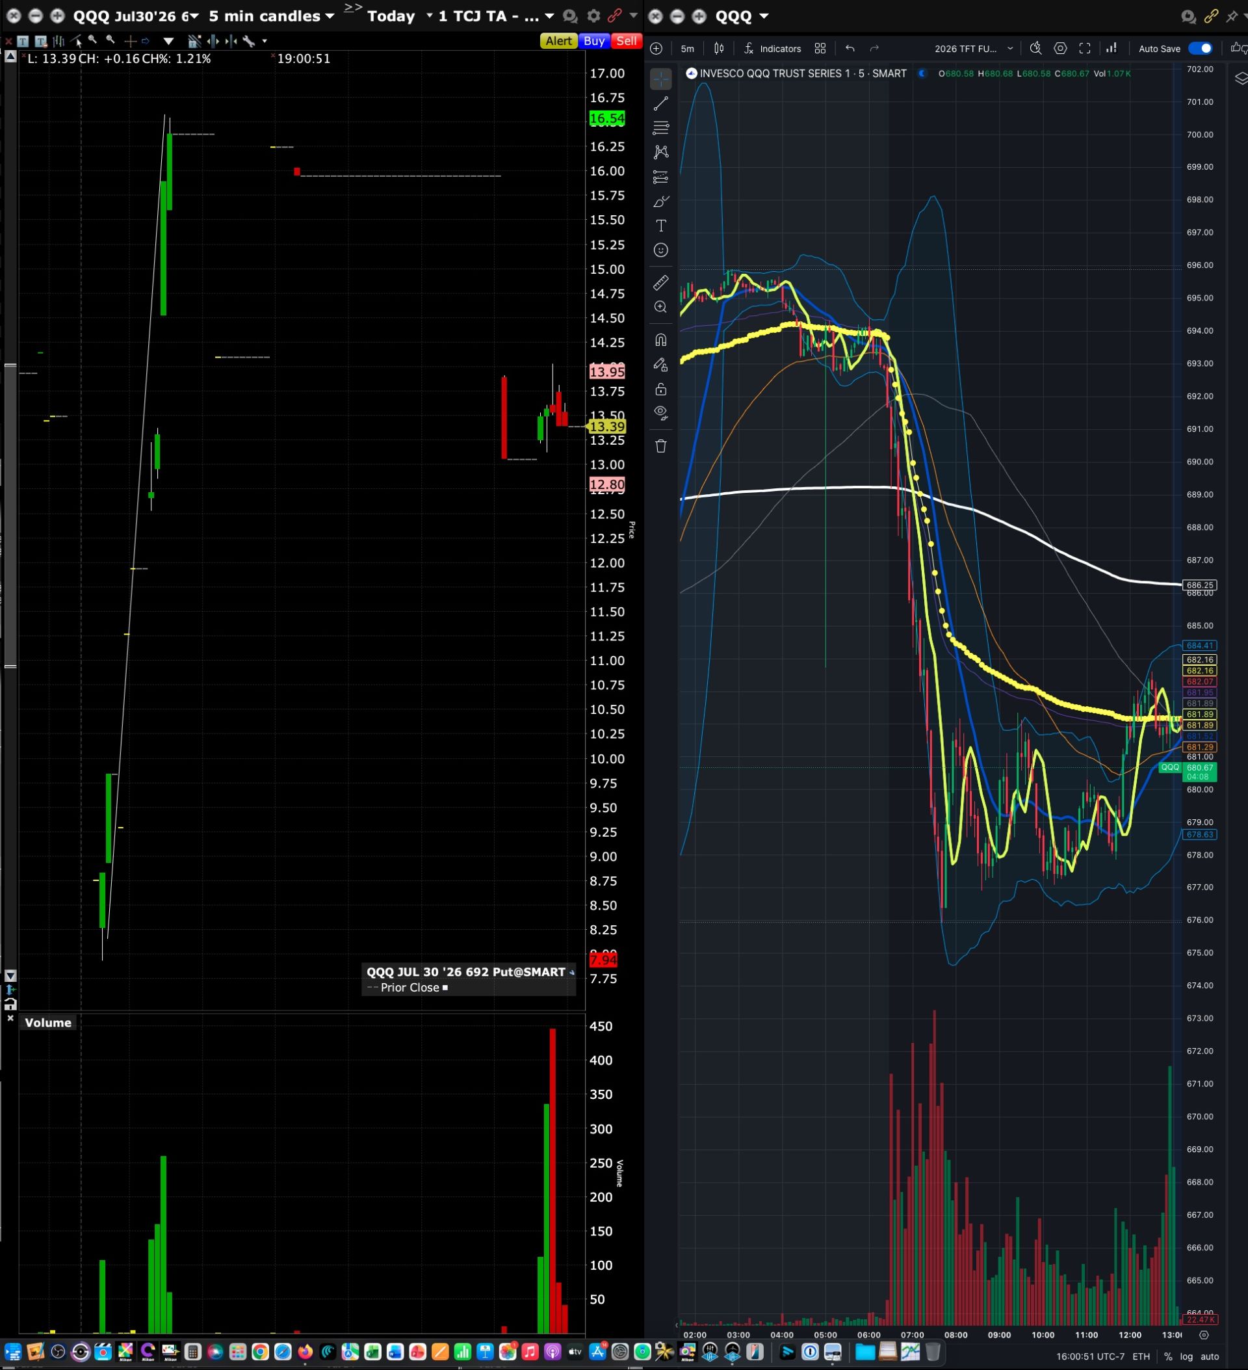Click the red chain link icon in options chart
This screenshot has height=1370, width=1248.
pyautogui.click(x=614, y=16)
